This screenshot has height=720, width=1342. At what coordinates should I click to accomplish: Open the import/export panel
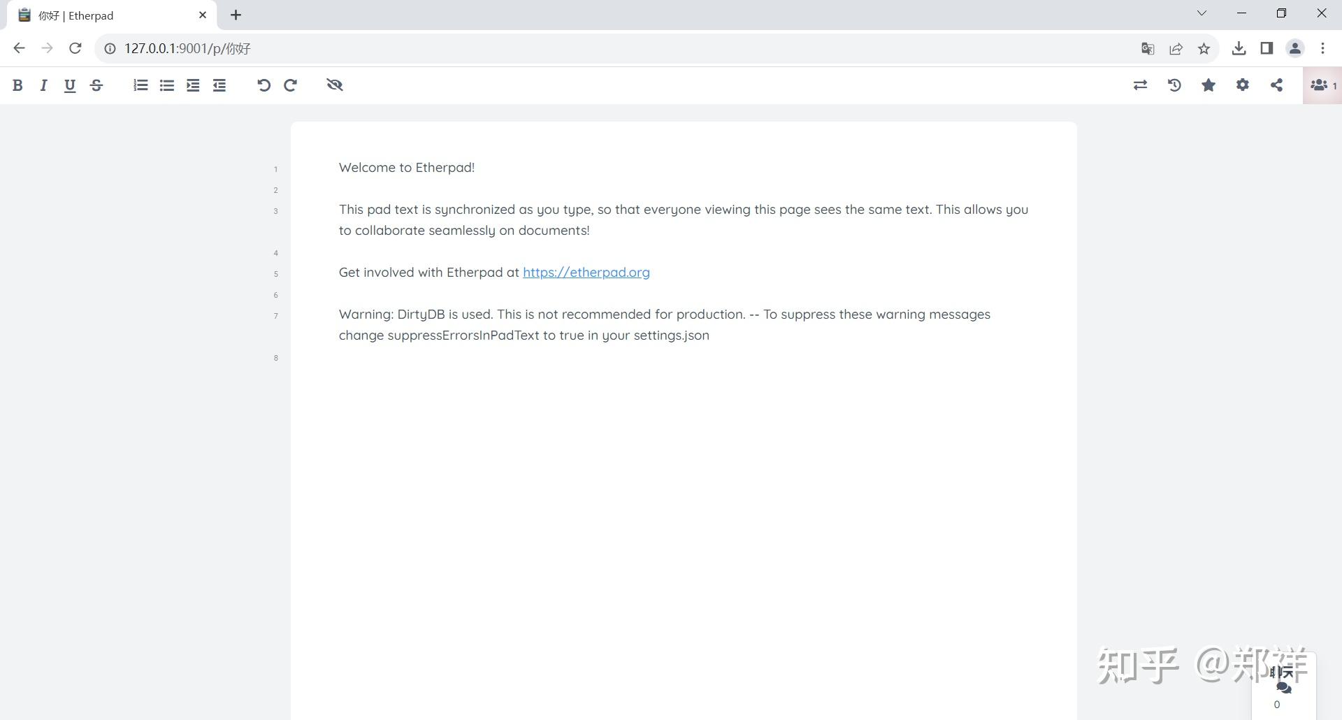point(1140,85)
